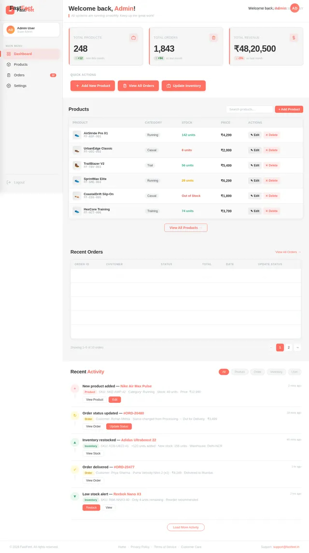The height and width of the screenshot is (553, 309).
Task: Click View All Products button
Action: point(185,227)
